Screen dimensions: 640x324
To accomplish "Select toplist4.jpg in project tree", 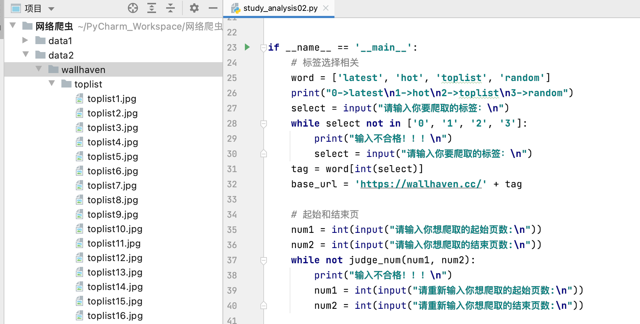I will (x=113, y=142).
